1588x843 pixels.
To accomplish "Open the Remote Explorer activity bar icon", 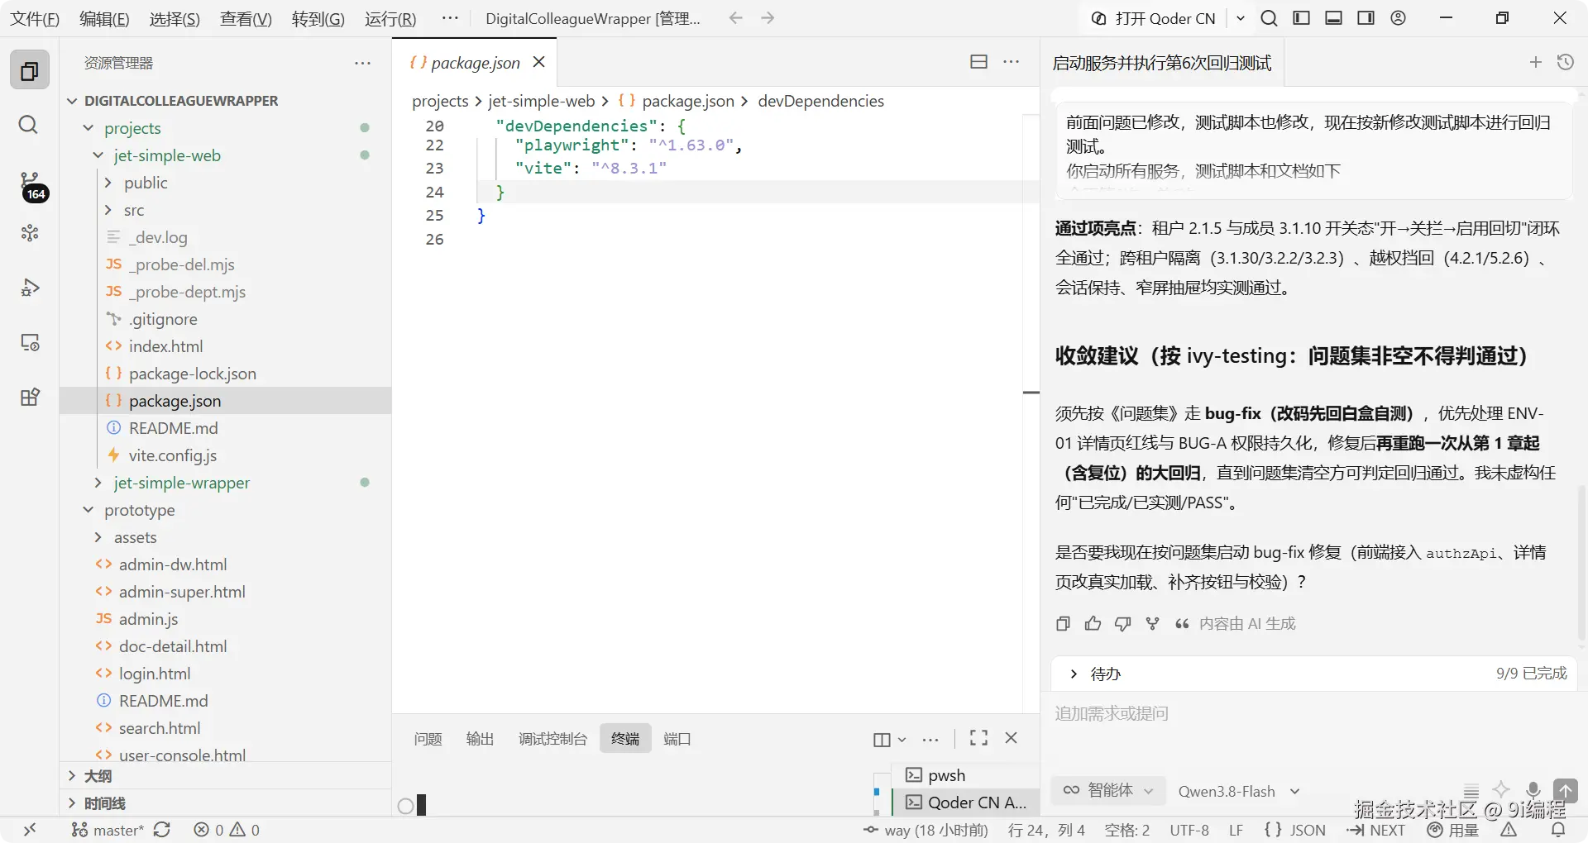I will pos(30,342).
